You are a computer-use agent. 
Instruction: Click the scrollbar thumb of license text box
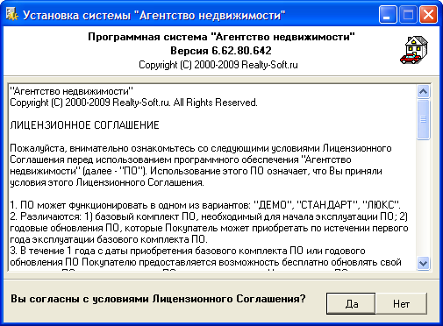click(423, 119)
